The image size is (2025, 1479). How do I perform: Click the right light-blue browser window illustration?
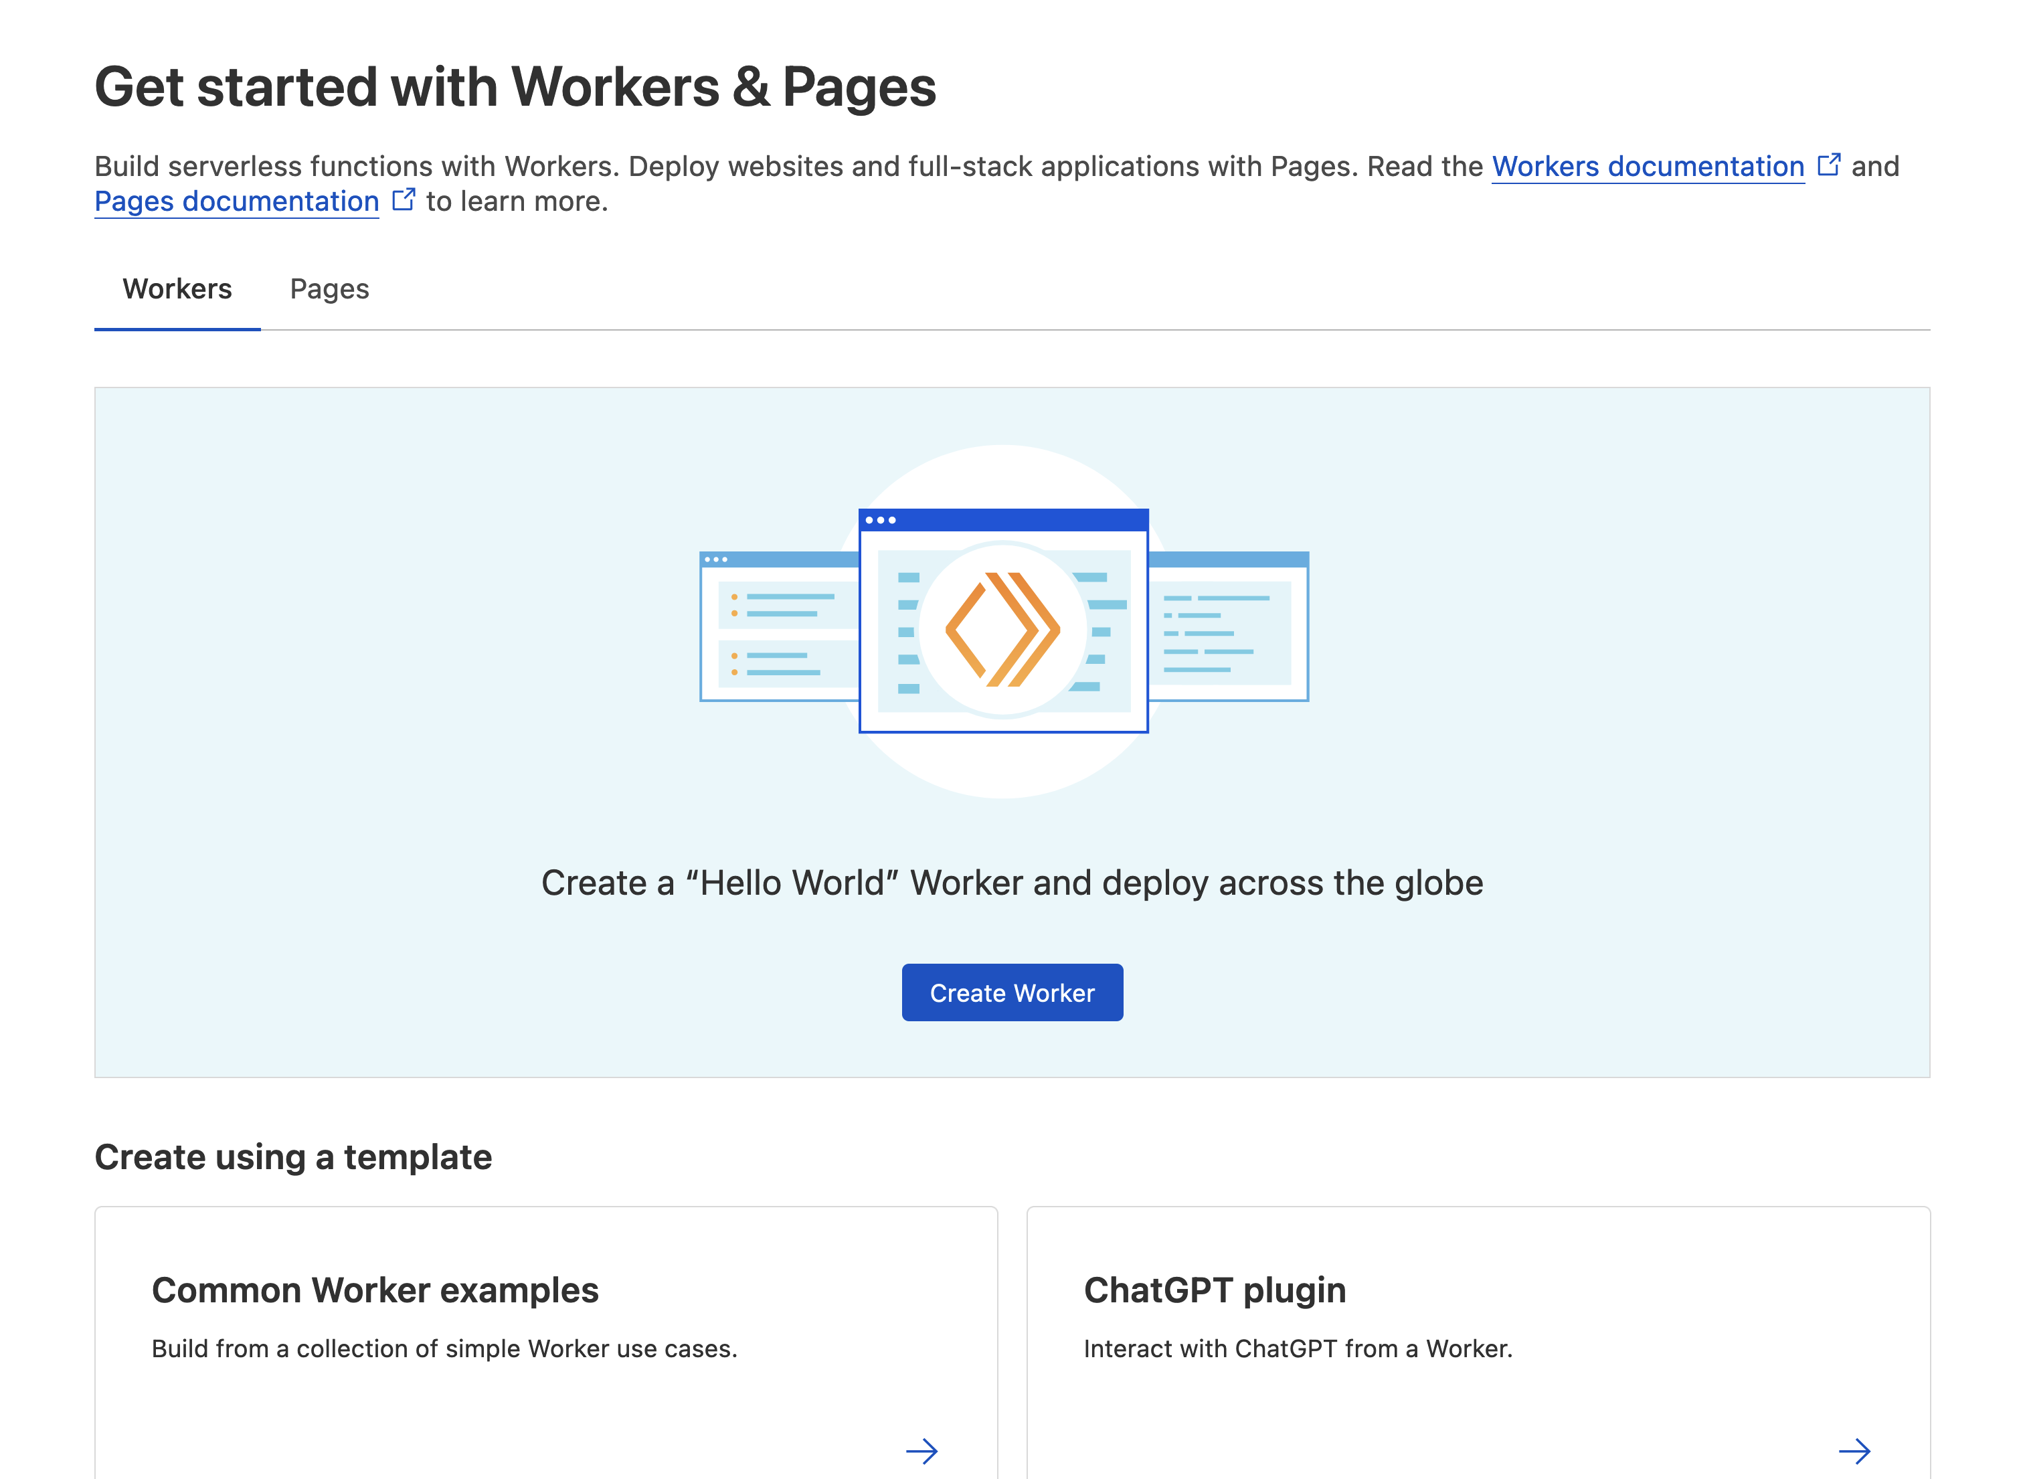pos(1228,626)
